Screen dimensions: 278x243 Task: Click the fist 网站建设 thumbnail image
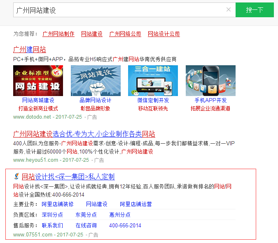tap(96, 80)
